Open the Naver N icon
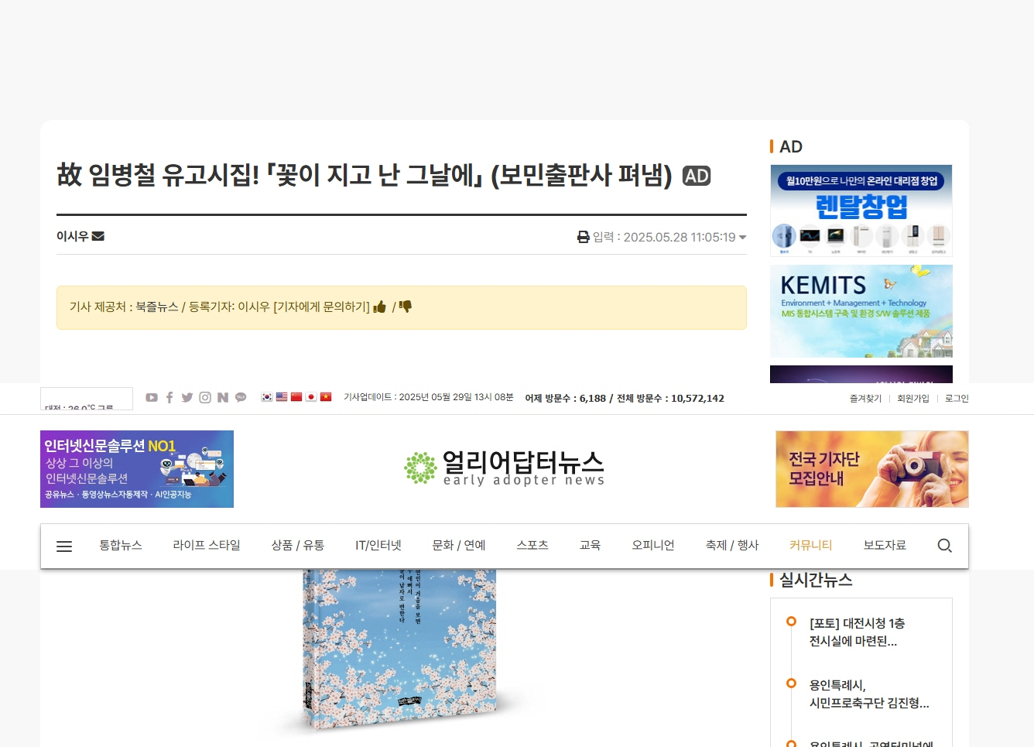 click(223, 397)
